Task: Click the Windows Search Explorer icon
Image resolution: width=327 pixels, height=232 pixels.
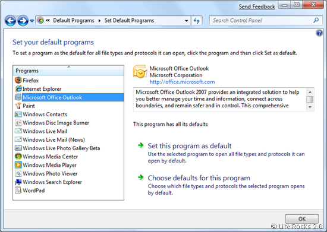Action: (18, 182)
